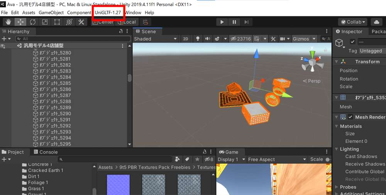This screenshot has width=386, height=195.
Task: Toggle 2D scene view mode
Action: pyautogui.click(x=186, y=39)
